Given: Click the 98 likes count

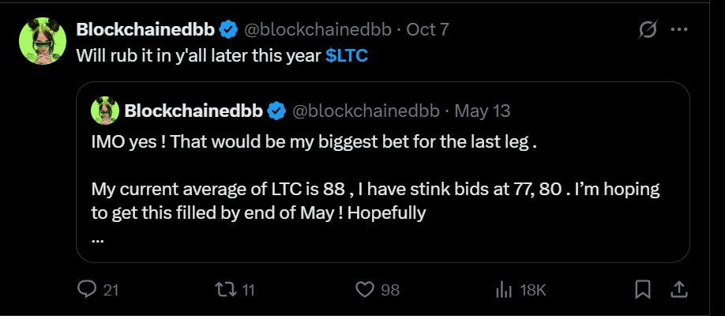Looking at the screenshot, I should pos(390,291).
